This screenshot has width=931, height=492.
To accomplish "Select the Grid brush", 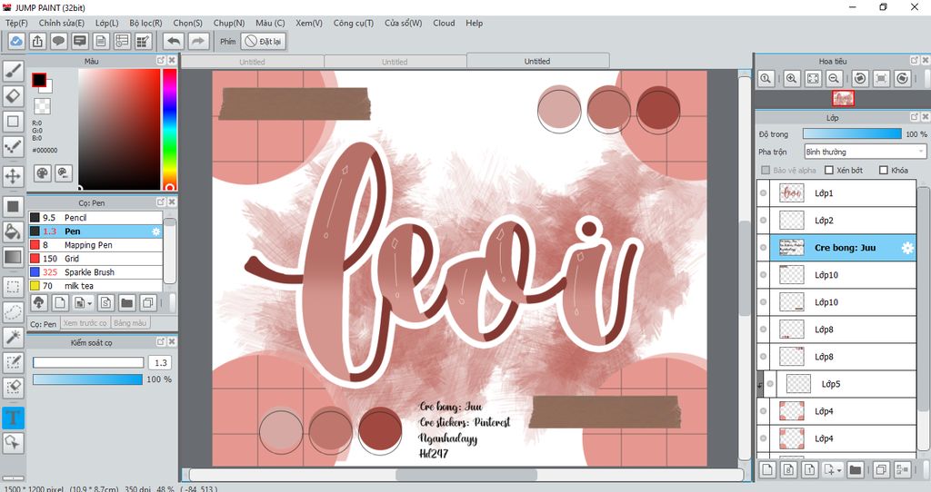I will [95, 259].
